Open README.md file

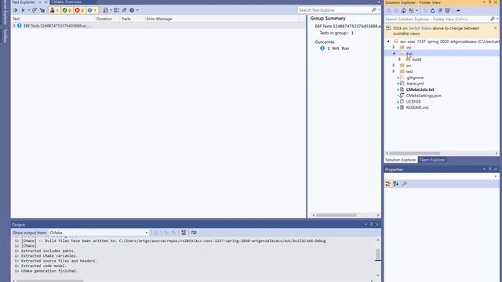coord(417,108)
